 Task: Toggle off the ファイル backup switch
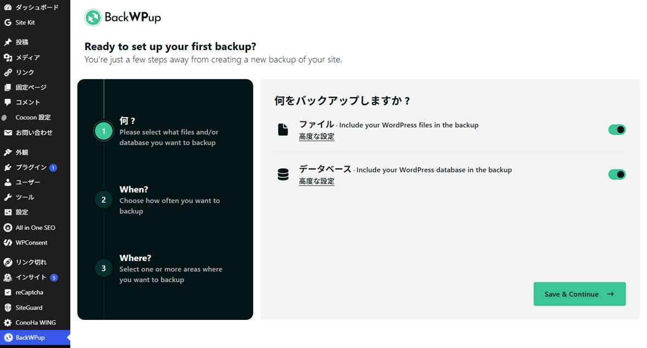617,130
